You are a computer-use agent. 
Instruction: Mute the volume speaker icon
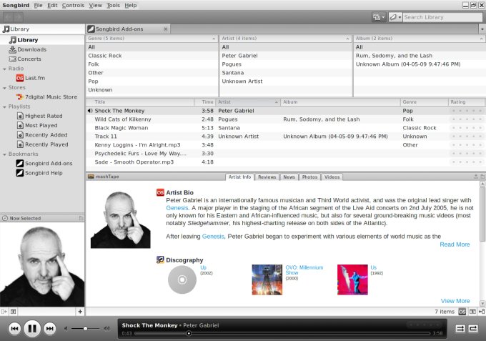tap(66, 328)
